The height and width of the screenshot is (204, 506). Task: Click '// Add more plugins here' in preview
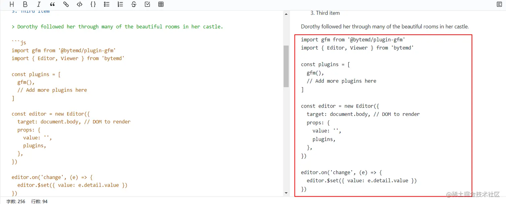pyautogui.click(x=342, y=81)
